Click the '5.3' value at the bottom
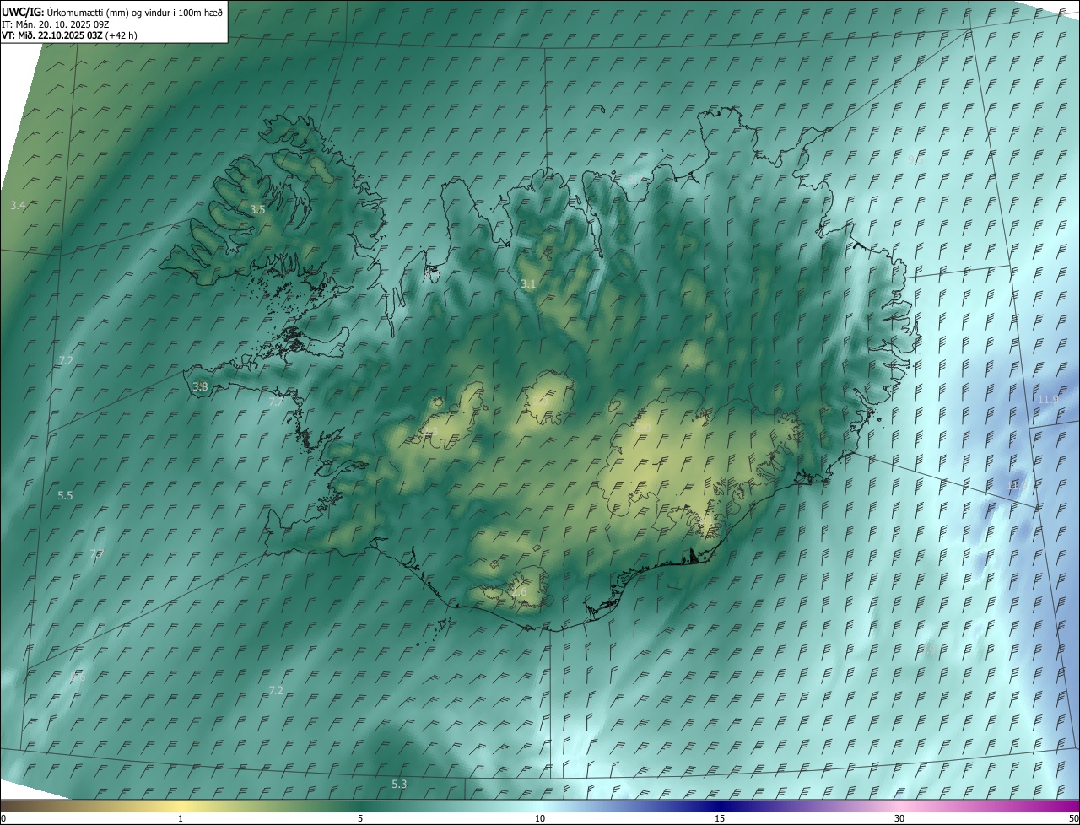 pyautogui.click(x=399, y=785)
